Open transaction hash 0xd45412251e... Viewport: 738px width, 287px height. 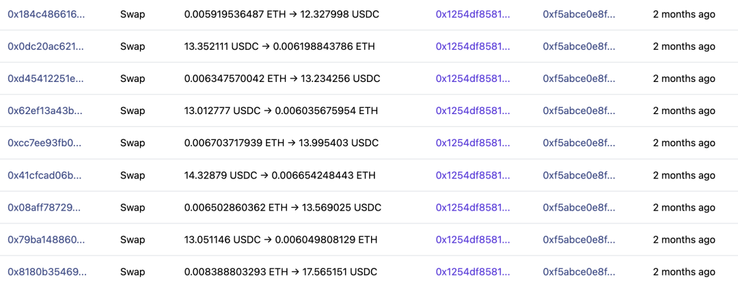46,79
